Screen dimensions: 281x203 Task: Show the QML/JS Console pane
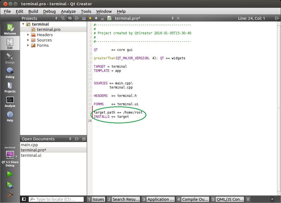pyautogui.click(x=228, y=199)
